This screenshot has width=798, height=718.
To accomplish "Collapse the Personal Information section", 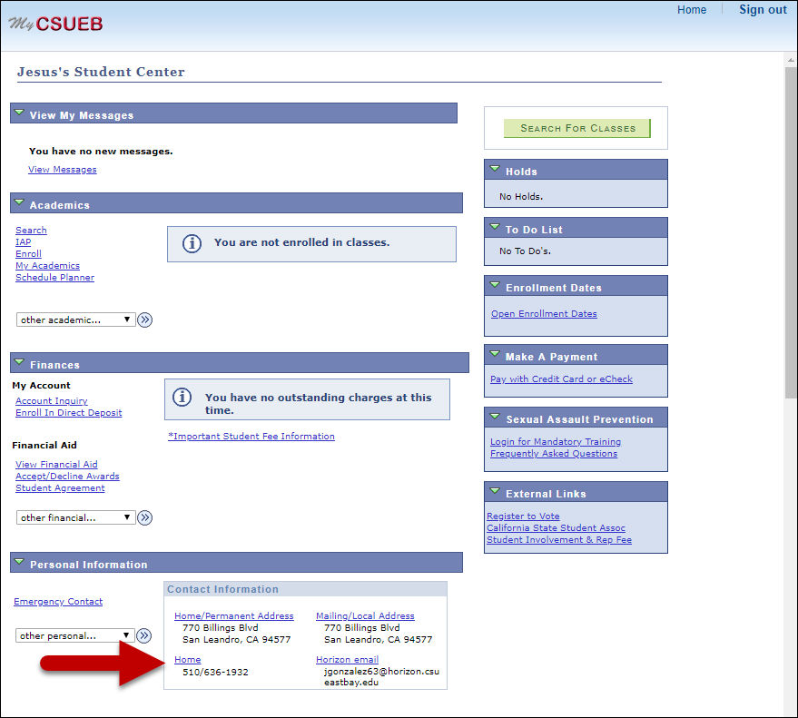I will (x=19, y=562).
